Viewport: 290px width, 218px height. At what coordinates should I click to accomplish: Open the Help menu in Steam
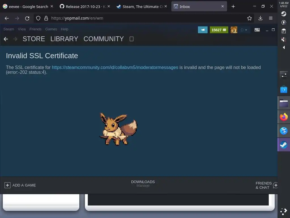(65, 29)
